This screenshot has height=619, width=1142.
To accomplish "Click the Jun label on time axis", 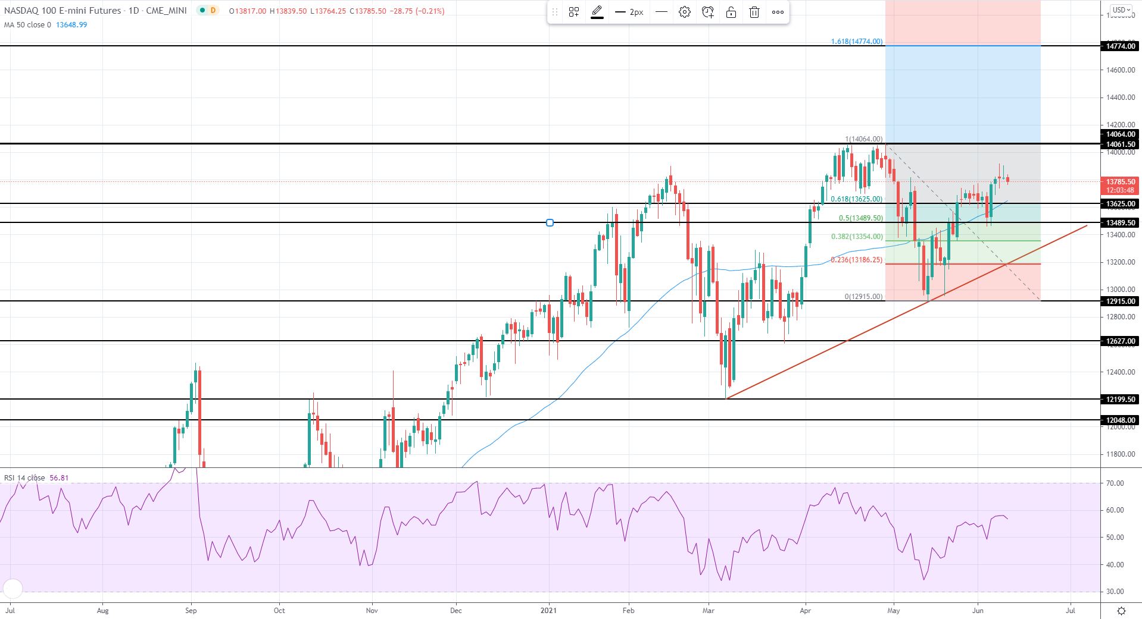I will [978, 611].
